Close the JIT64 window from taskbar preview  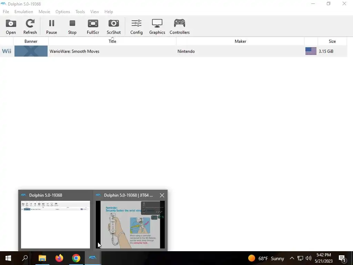(x=162, y=195)
